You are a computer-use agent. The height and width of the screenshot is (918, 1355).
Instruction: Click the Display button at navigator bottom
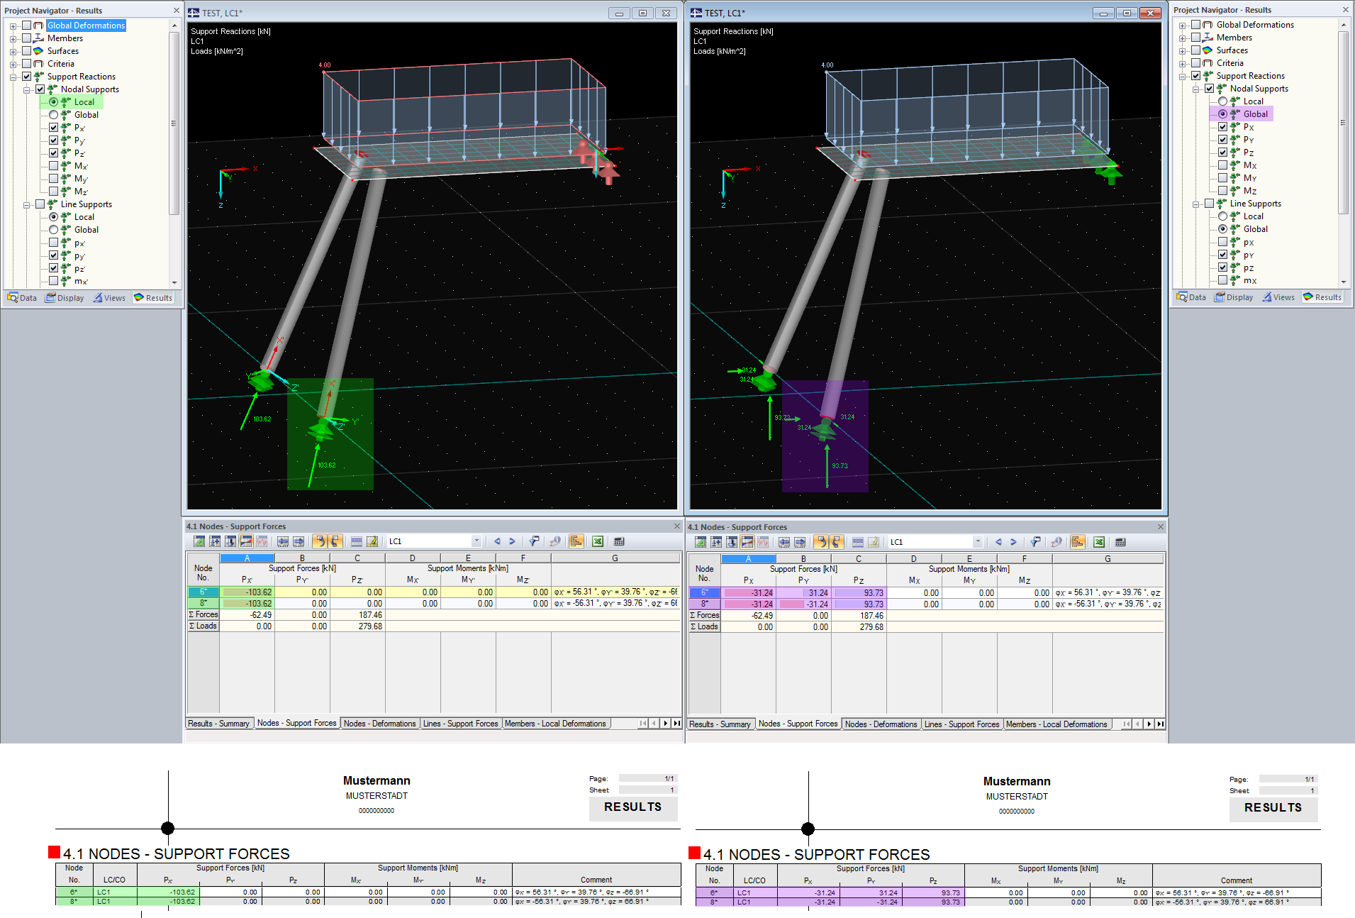65,297
